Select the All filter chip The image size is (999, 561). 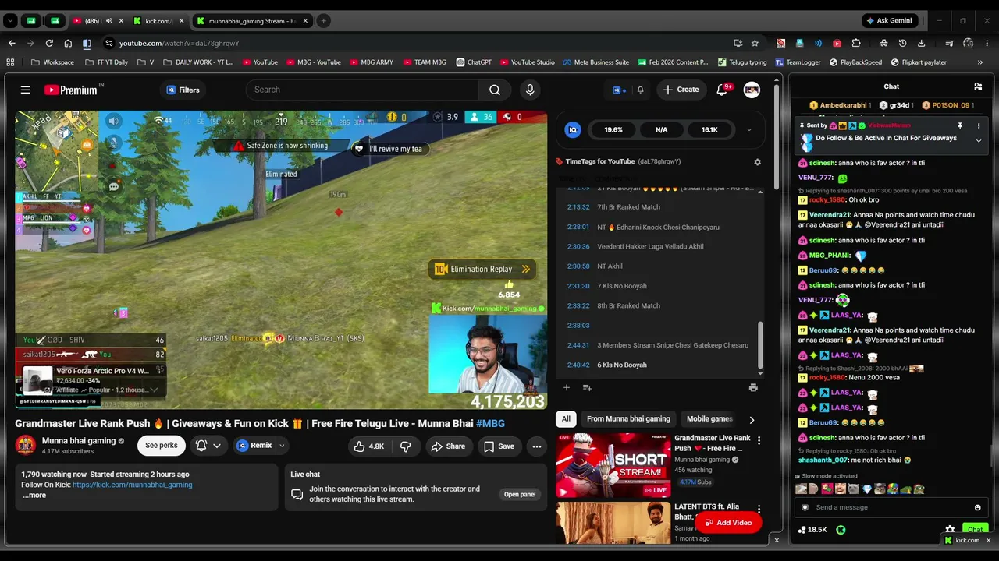coord(566,419)
